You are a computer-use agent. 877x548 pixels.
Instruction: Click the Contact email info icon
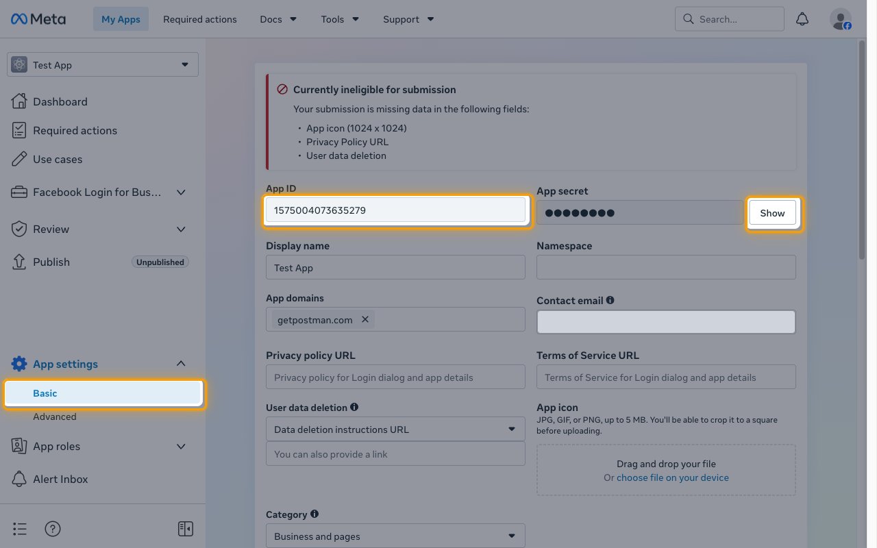click(610, 300)
